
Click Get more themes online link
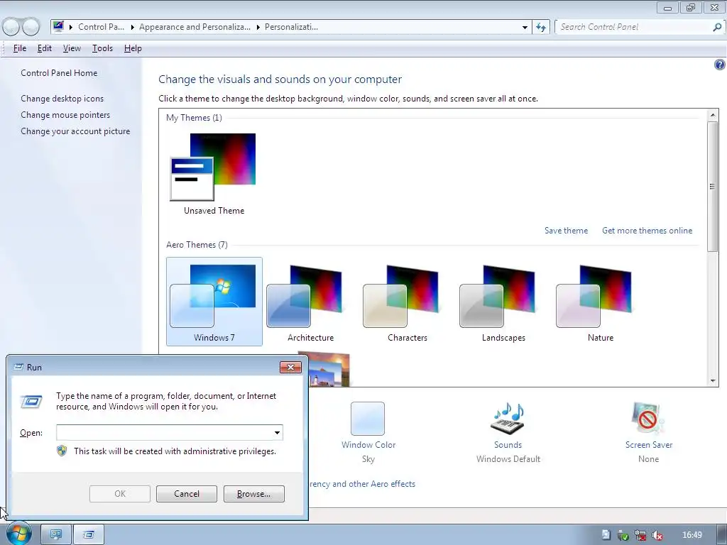(647, 231)
